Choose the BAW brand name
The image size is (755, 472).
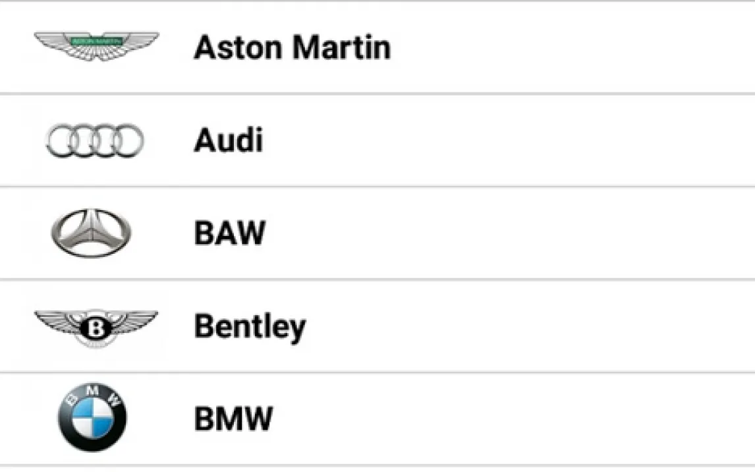click(229, 233)
